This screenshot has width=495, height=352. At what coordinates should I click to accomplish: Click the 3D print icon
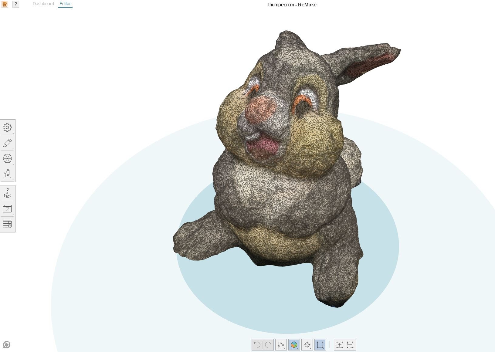point(7,193)
